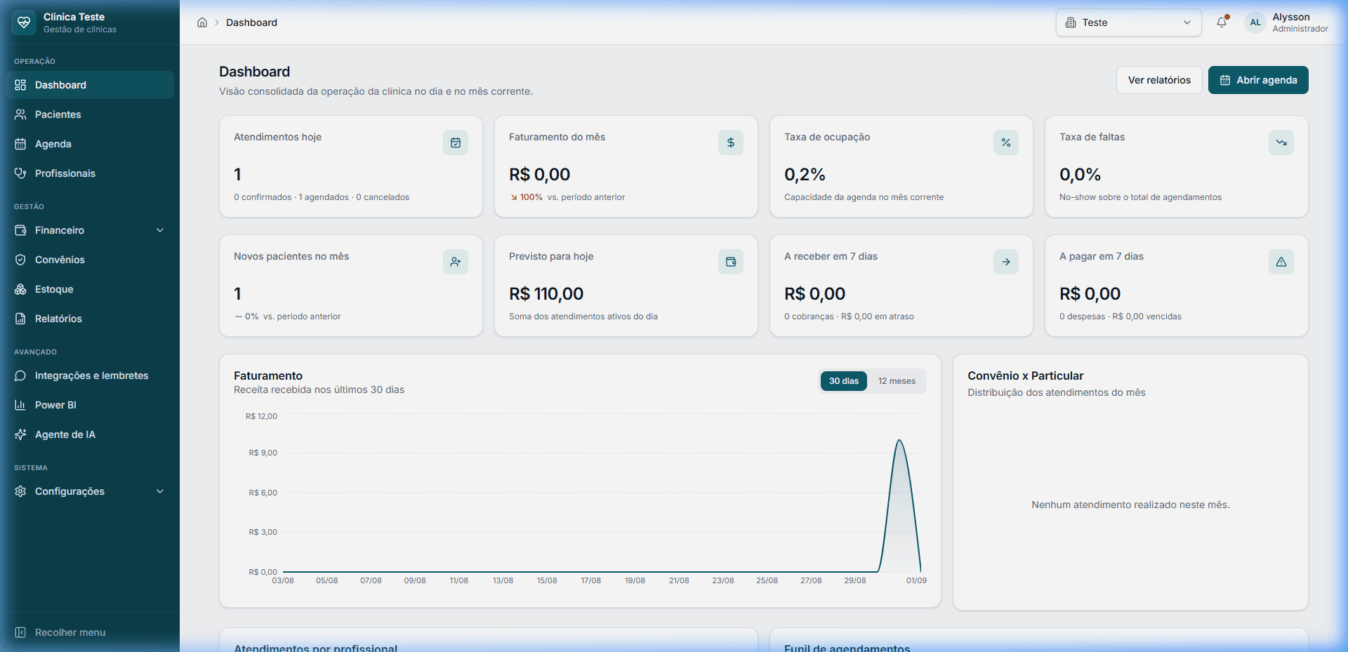Click the Abrir agenda button

(x=1258, y=80)
